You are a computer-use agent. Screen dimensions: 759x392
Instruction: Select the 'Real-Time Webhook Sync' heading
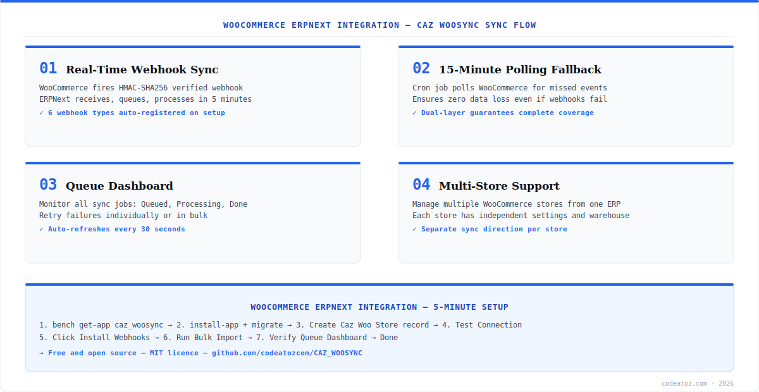pos(142,70)
